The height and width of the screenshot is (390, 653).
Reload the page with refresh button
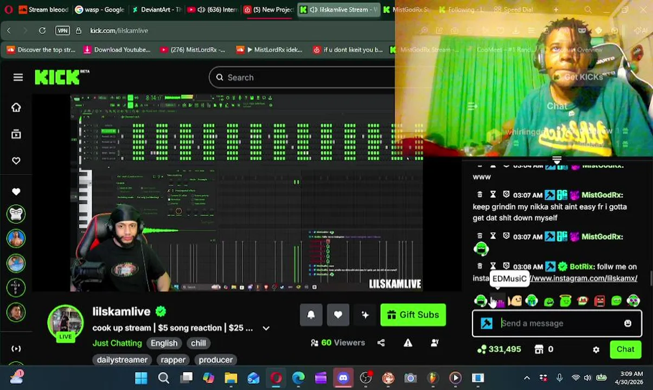pyautogui.click(x=42, y=31)
